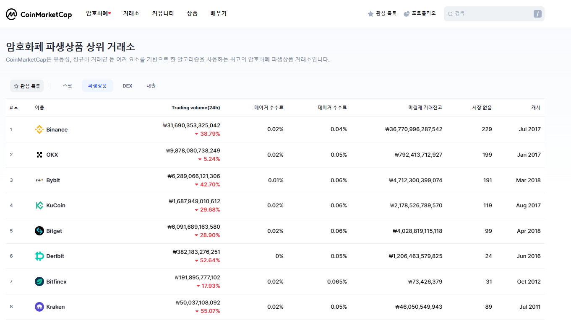Open 관심 목록 link in header

click(x=386, y=13)
